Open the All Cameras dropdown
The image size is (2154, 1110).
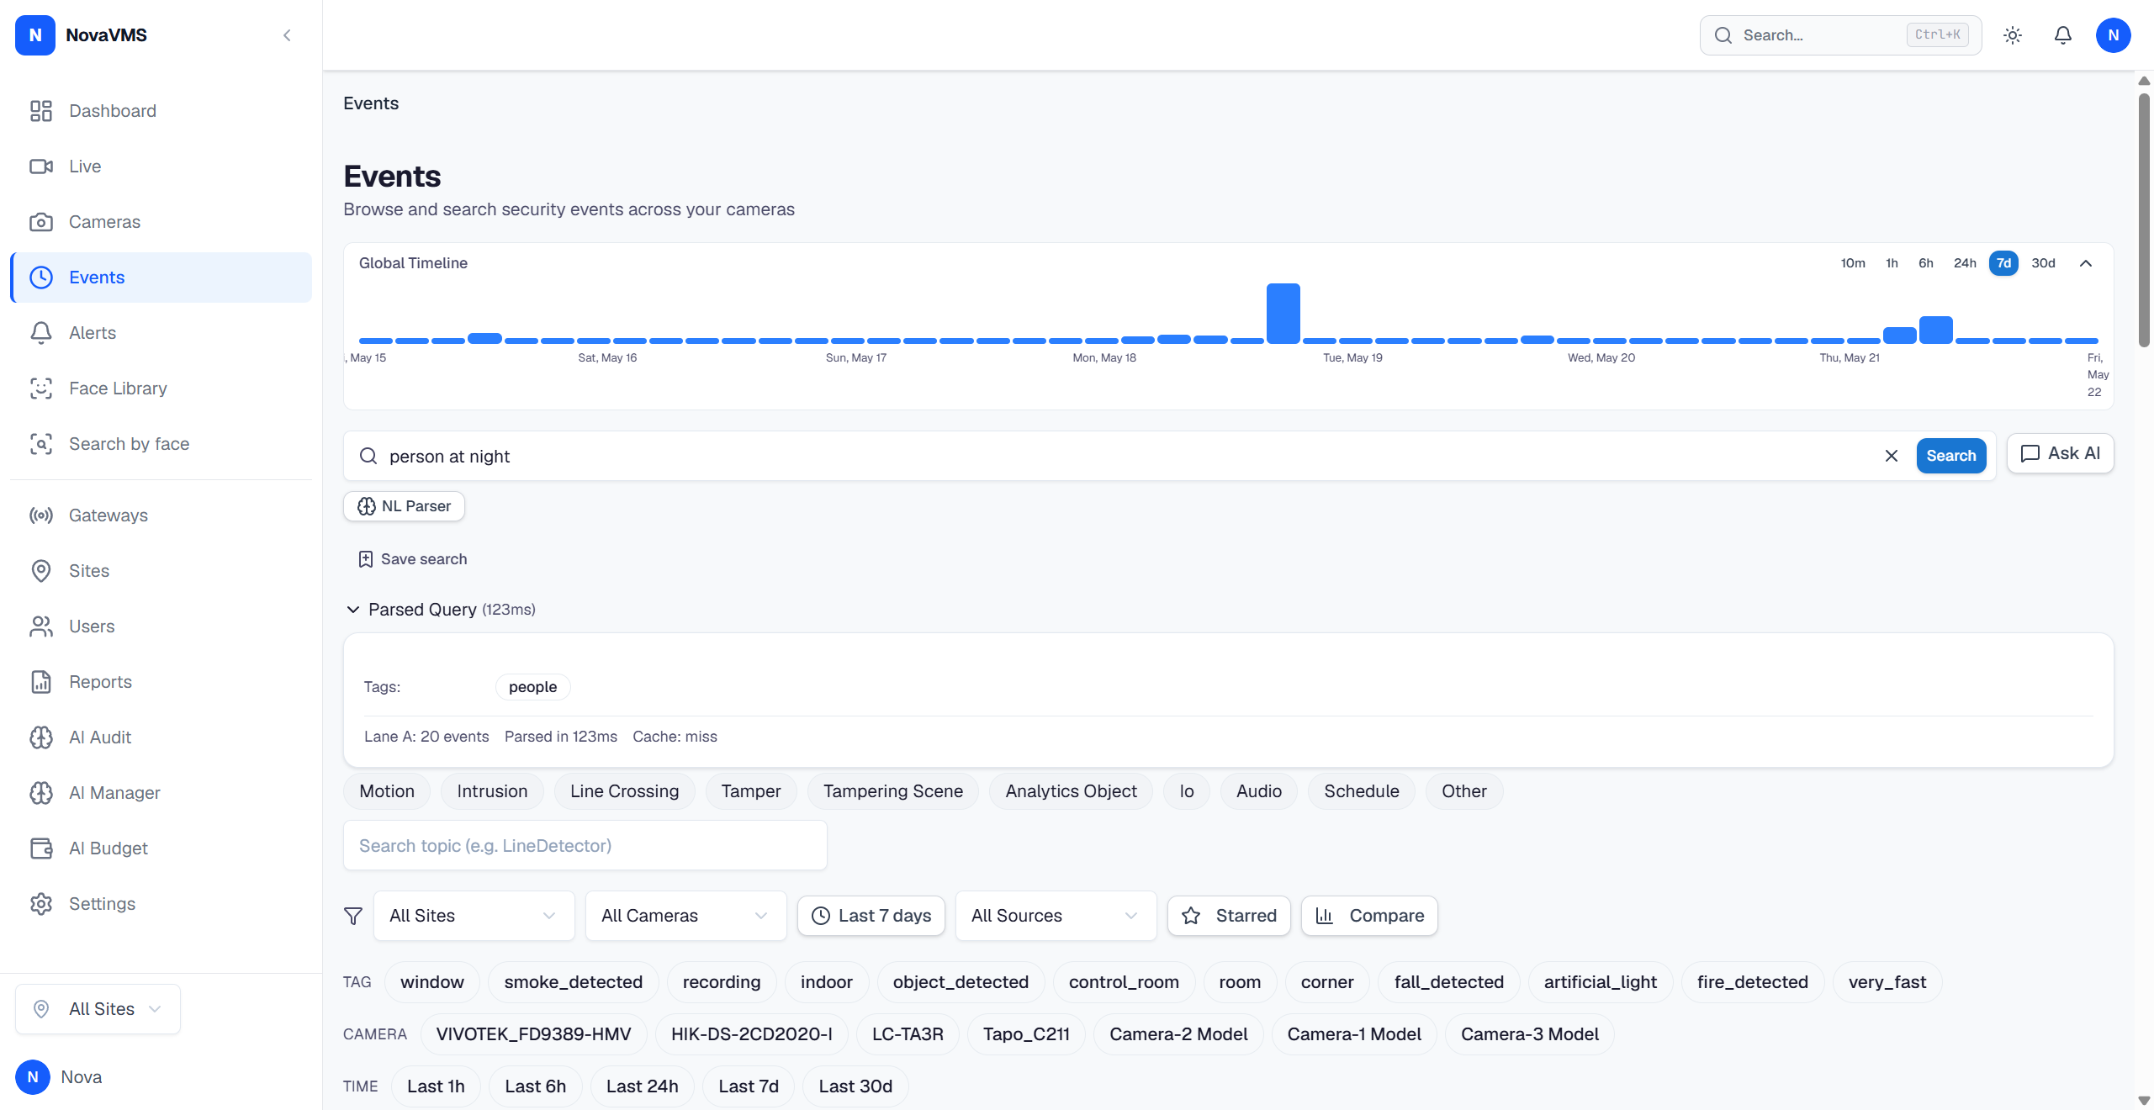point(685,916)
